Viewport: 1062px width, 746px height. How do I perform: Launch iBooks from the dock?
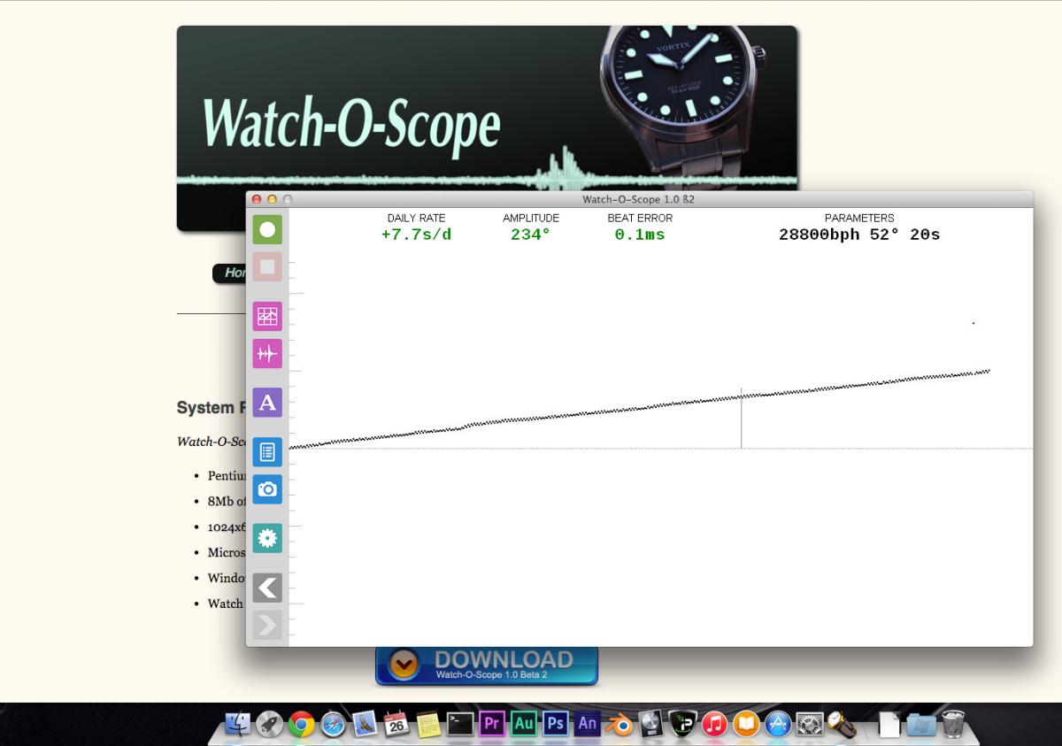746,724
